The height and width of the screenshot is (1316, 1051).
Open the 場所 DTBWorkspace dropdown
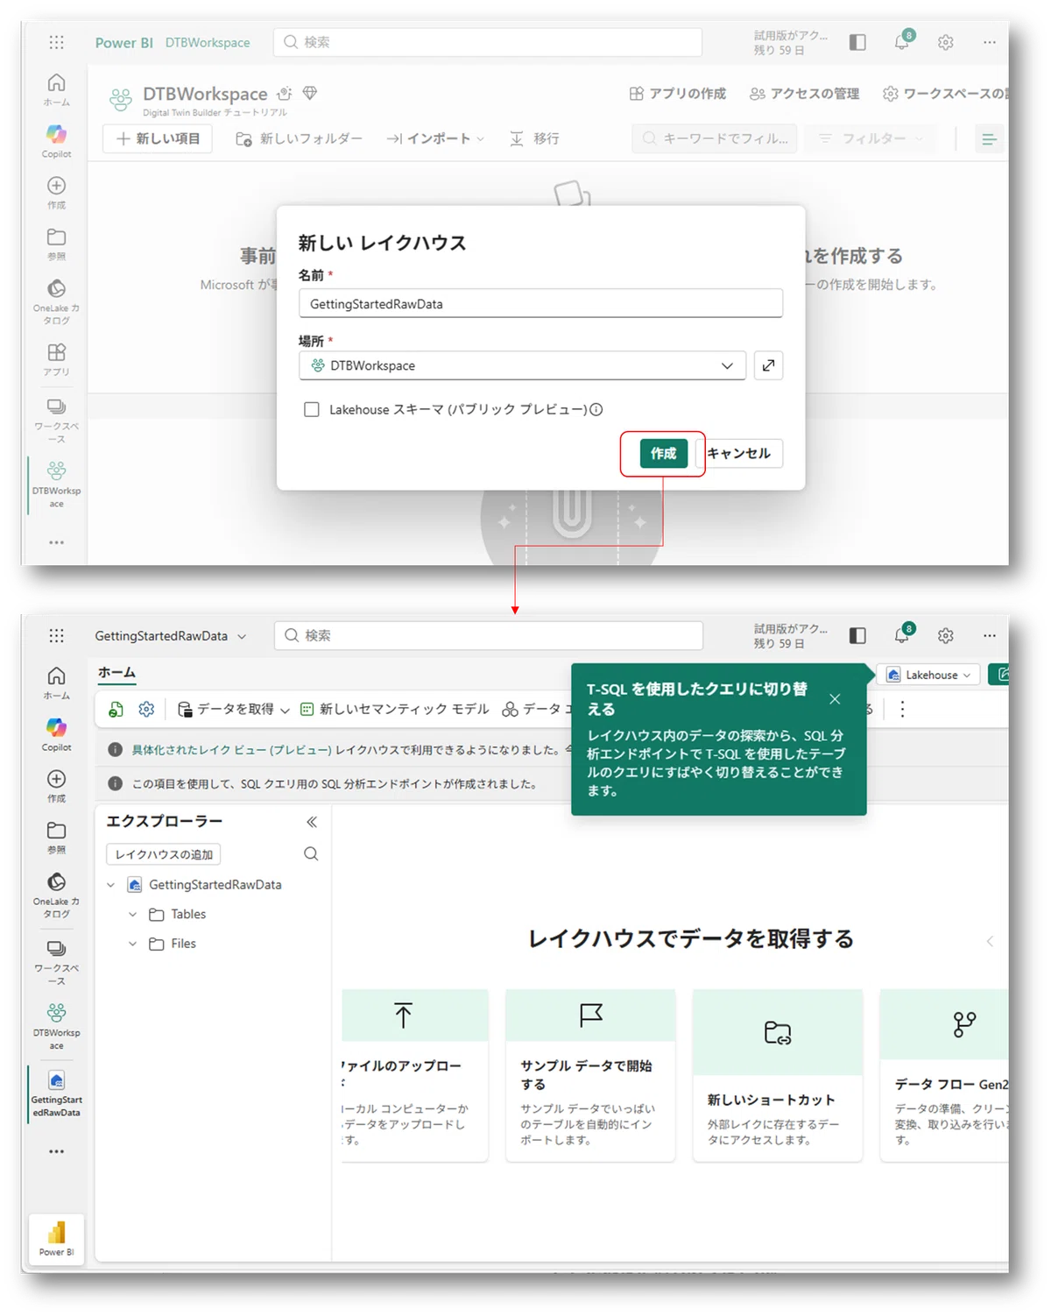point(522,365)
